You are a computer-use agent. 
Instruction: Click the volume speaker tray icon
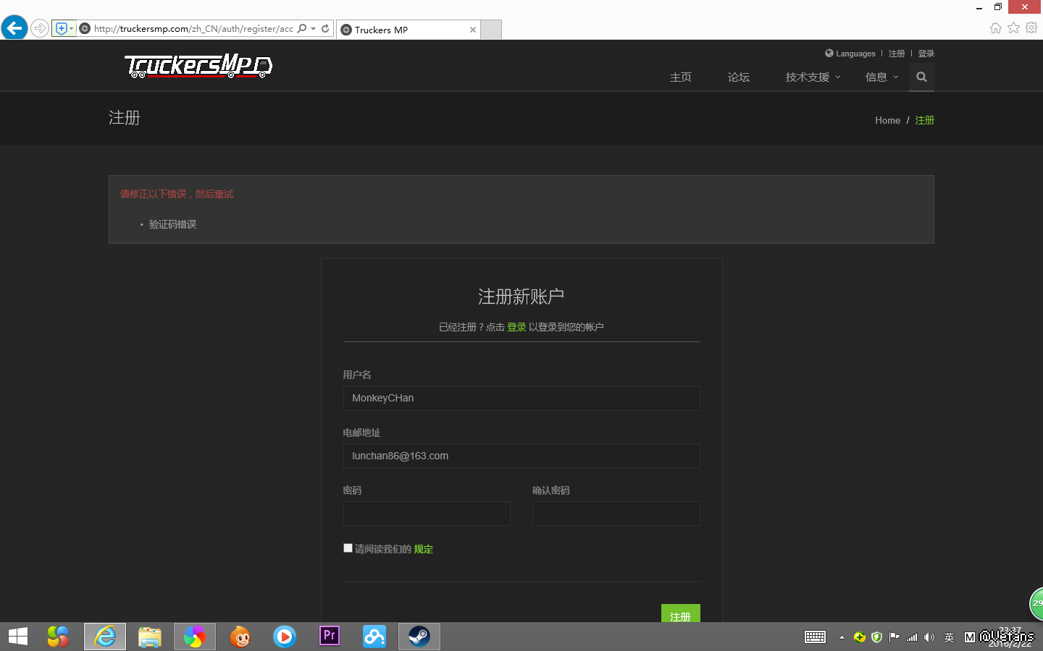click(x=929, y=637)
